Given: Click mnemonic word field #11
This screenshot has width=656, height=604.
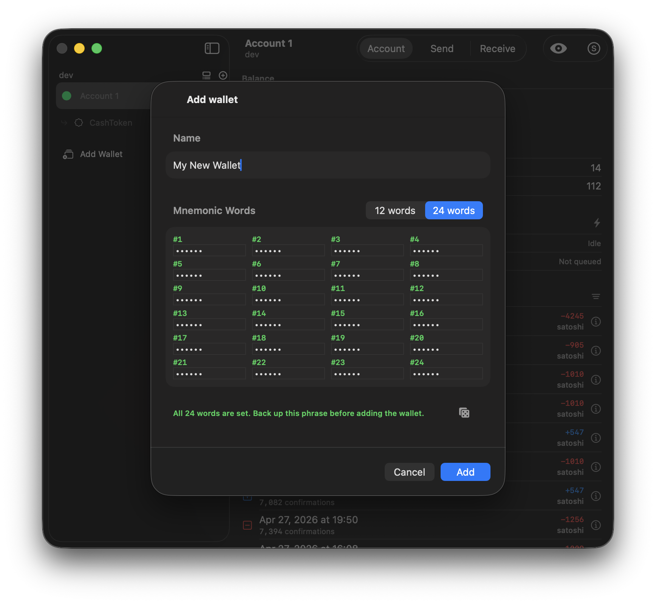Looking at the screenshot, I should coord(367,299).
